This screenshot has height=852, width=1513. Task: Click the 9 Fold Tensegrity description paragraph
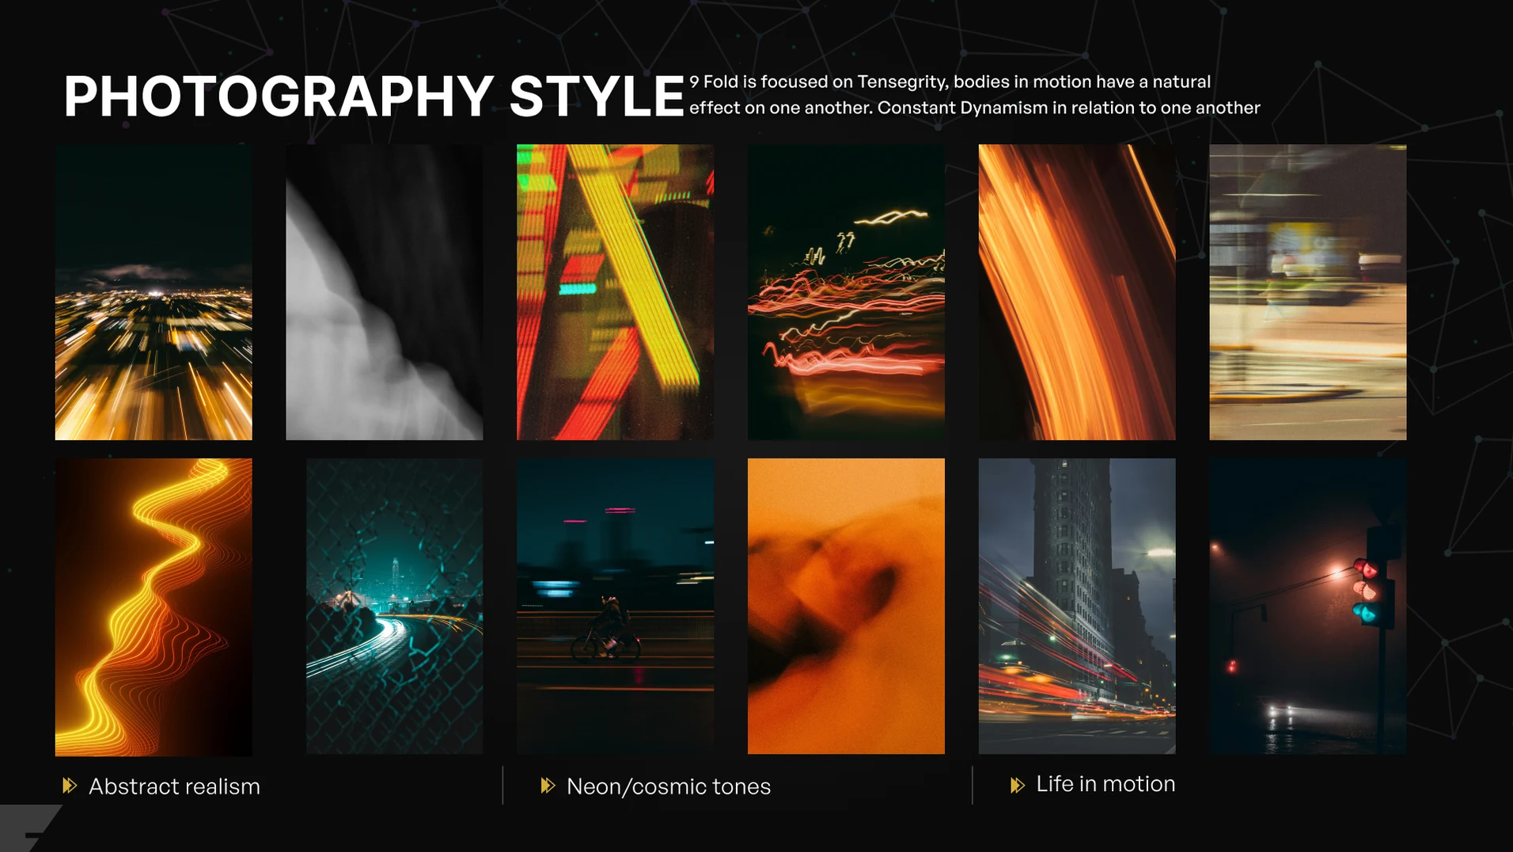pos(974,94)
